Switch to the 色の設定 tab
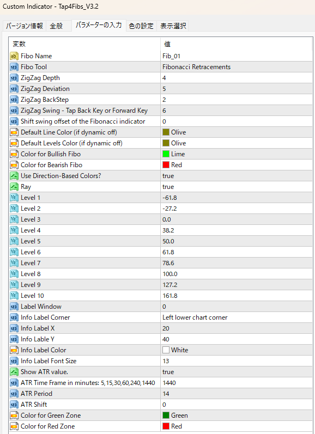The height and width of the screenshot is (434, 315). pyautogui.click(x=141, y=26)
